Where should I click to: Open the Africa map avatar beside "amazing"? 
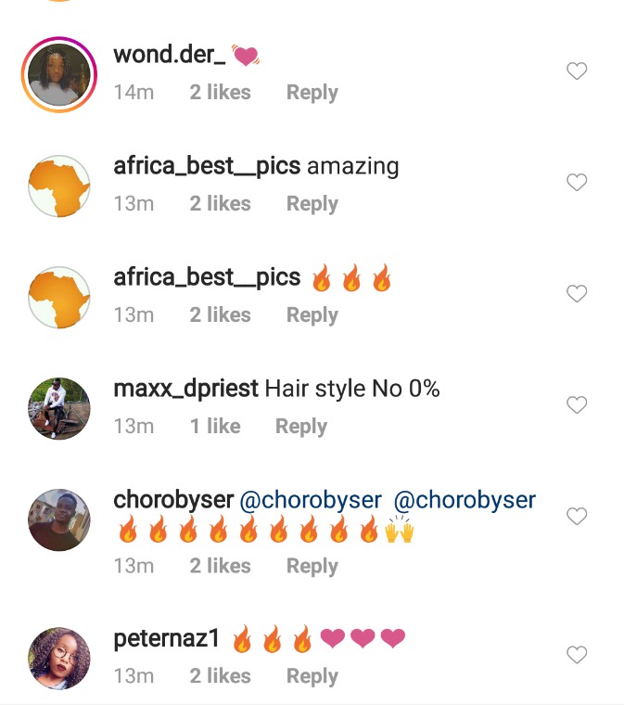[58, 186]
